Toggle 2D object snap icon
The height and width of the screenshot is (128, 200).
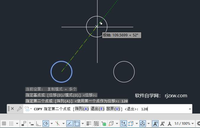point(77,123)
